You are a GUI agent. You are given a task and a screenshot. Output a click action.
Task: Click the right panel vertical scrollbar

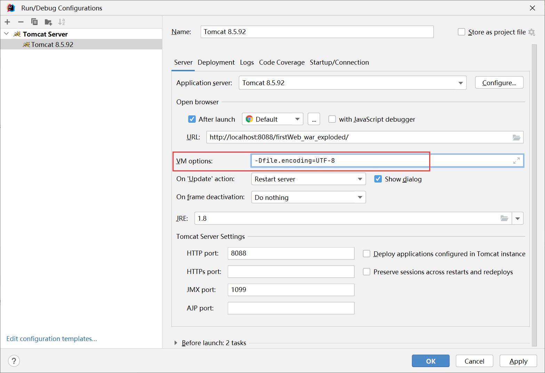pyautogui.click(x=534, y=195)
